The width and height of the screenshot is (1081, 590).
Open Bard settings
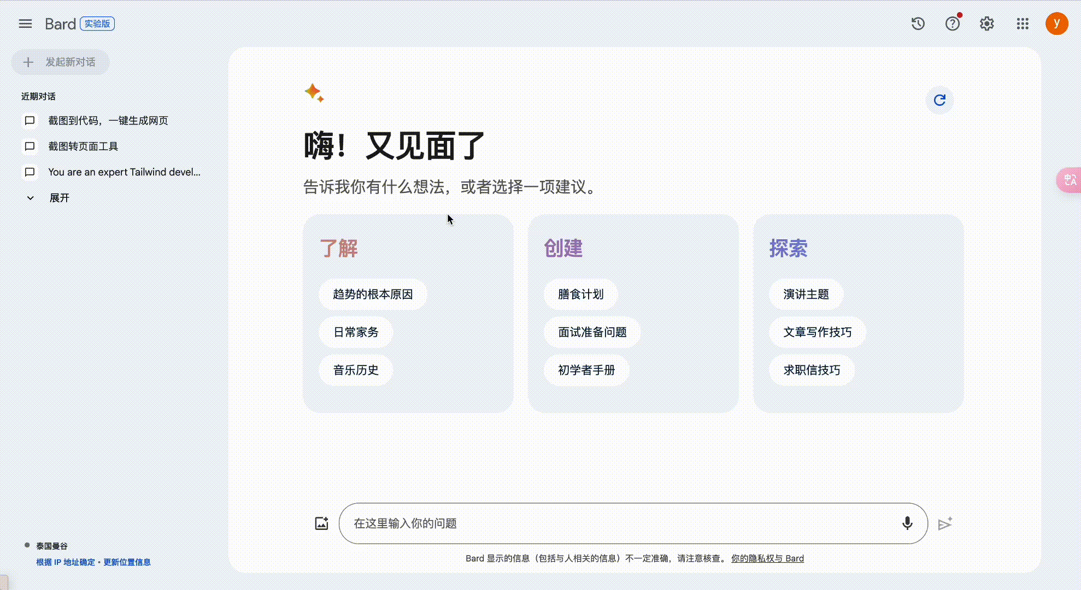tap(986, 23)
